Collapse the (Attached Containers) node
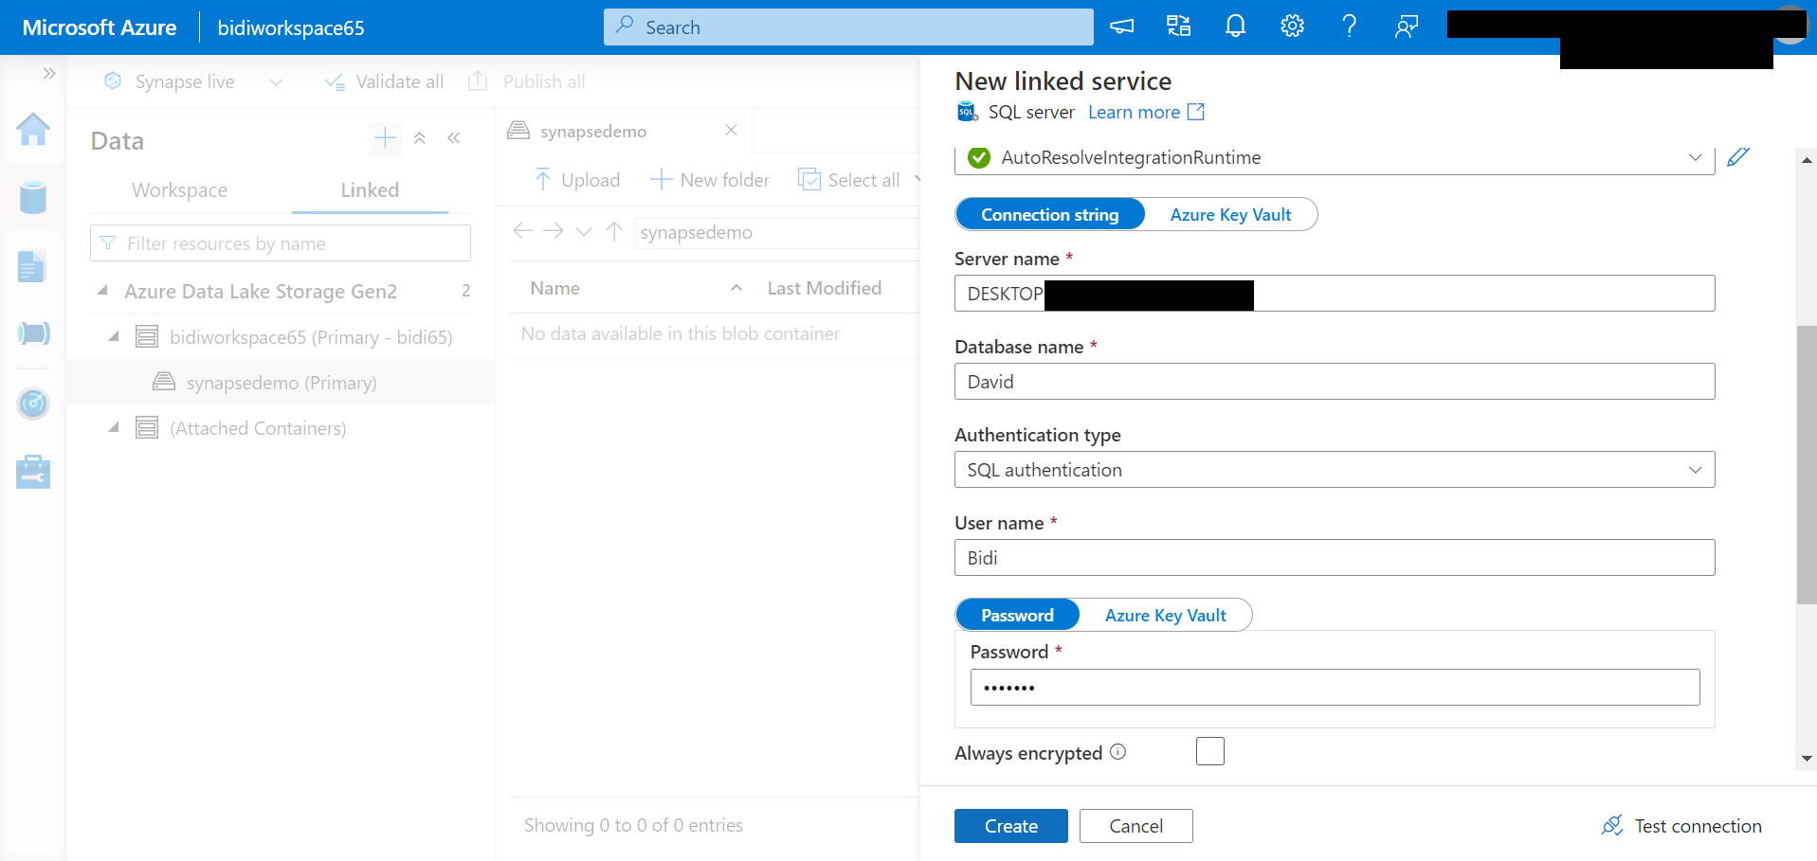The height and width of the screenshot is (861, 1817). pyautogui.click(x=114, y=427)
